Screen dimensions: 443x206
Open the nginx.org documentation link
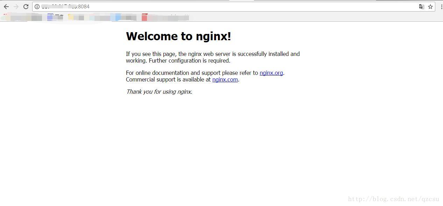point(271,73)
